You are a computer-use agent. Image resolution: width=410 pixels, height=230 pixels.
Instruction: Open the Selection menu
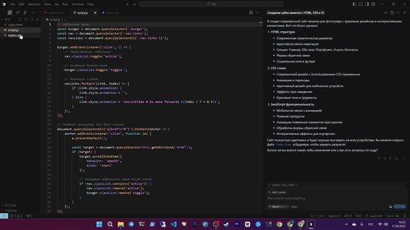pyautogui.click(x=34, y=4)
